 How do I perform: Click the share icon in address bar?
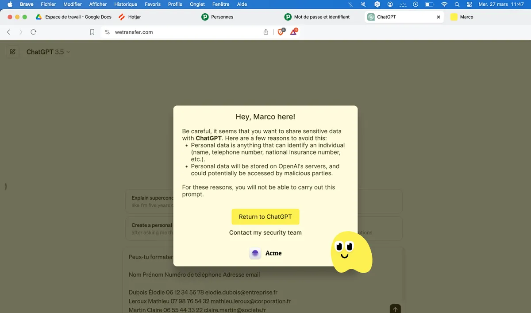tap(266, 32)
